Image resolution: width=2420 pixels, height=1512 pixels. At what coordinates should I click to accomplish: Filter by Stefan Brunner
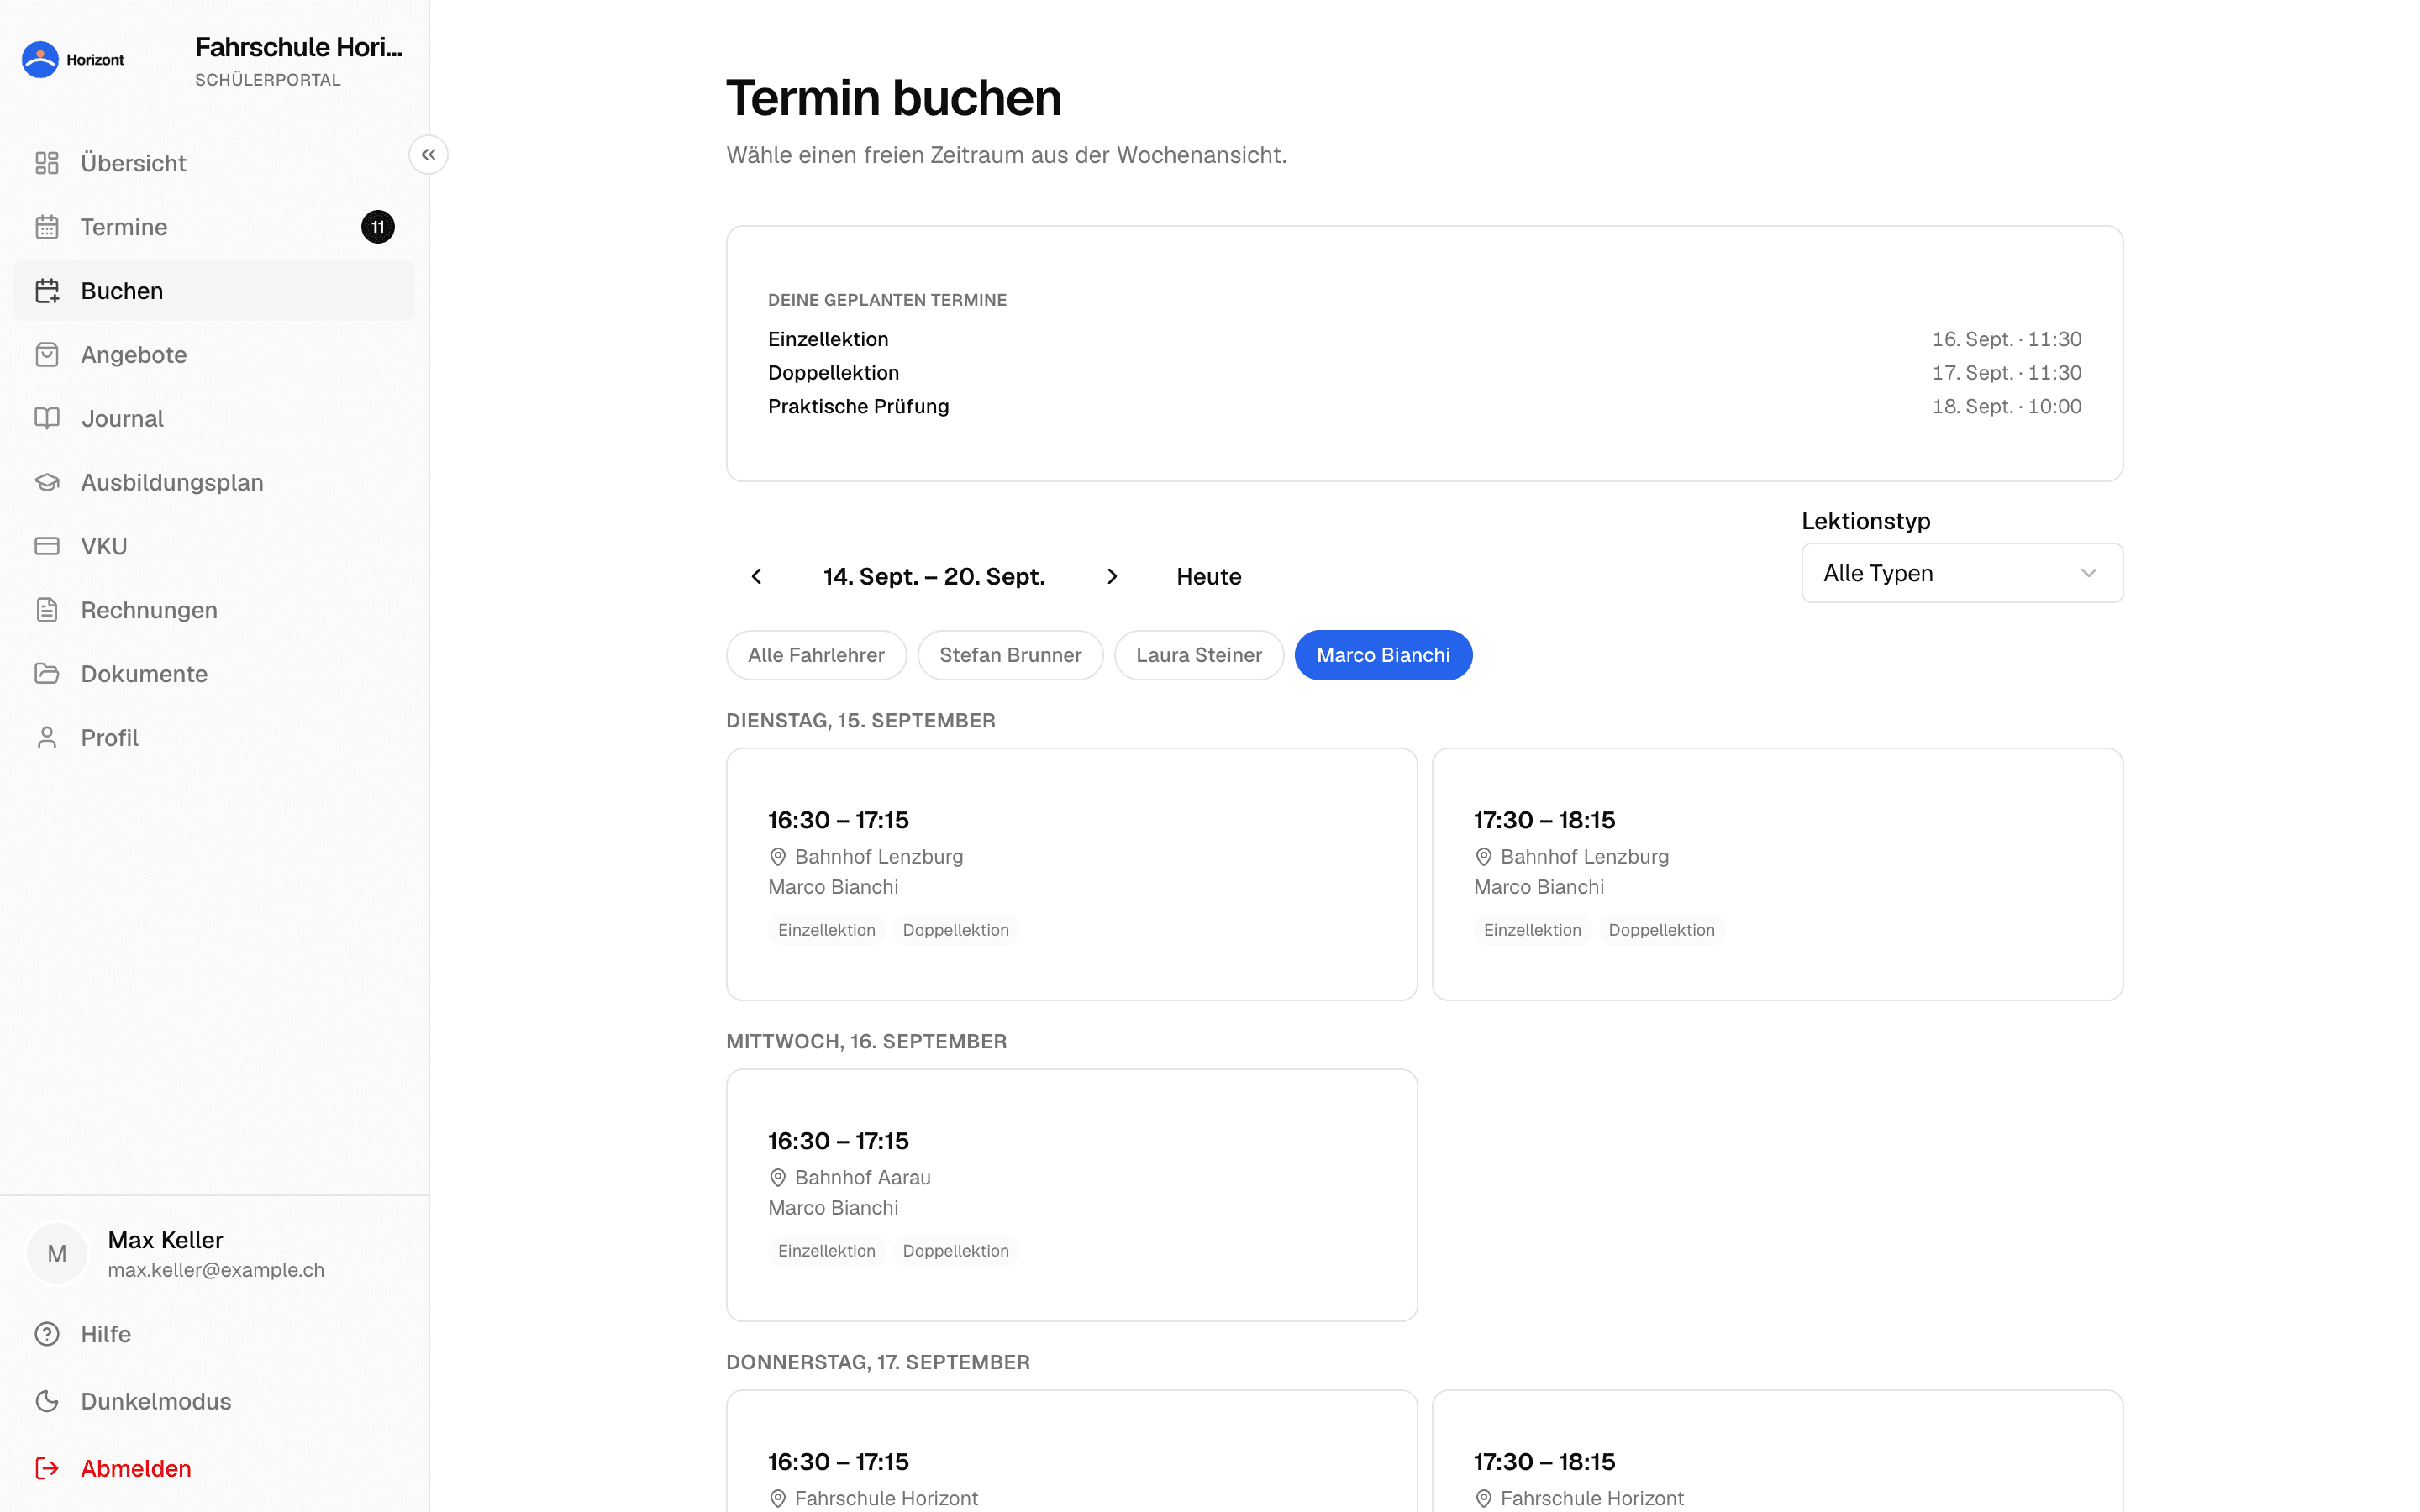[x=1010, y=655]
